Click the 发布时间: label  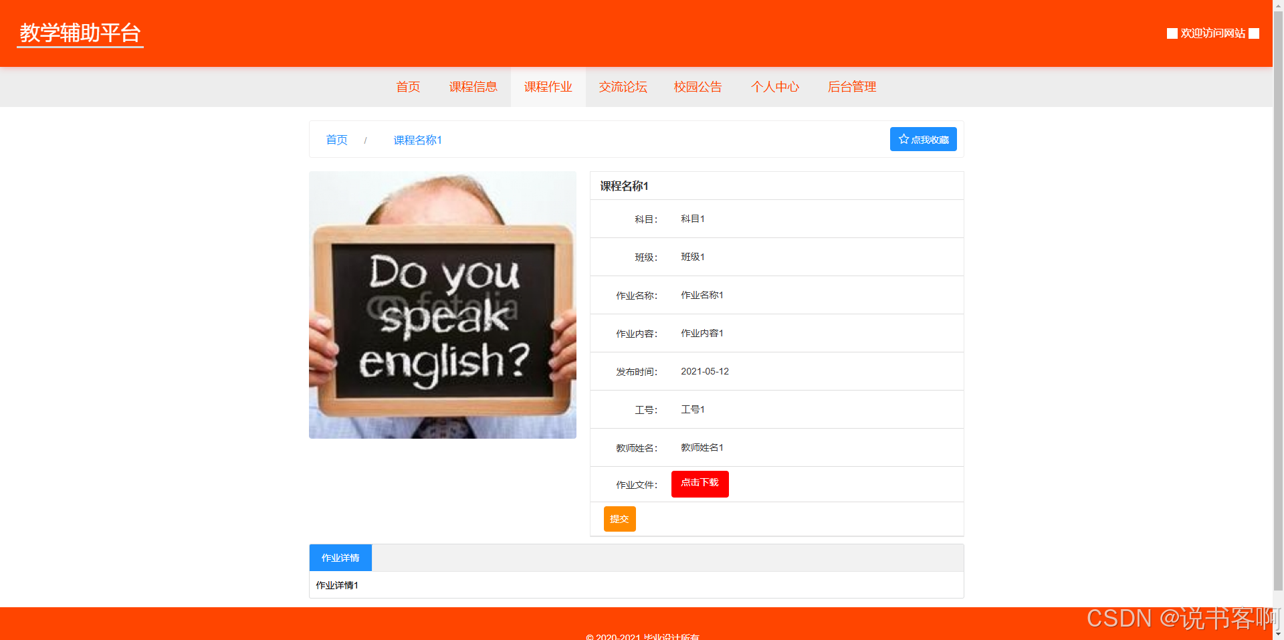click(x=637, y=372)
